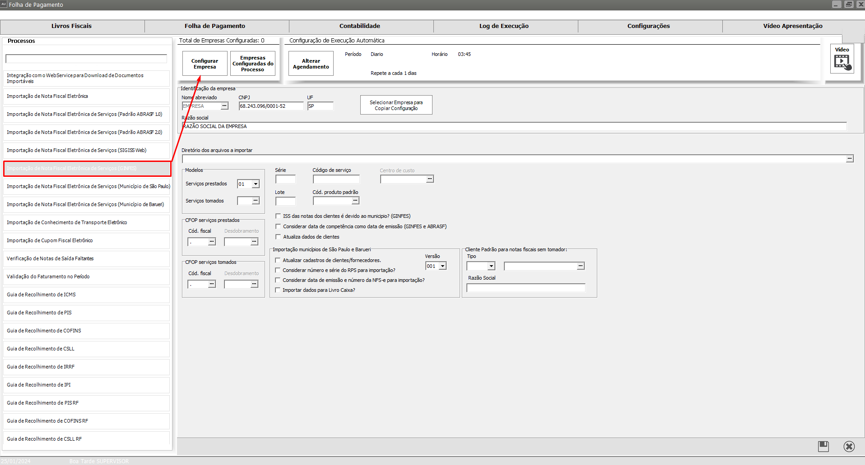The height and width of the screenshot is (465, 865).
Task: Check Considerar data de emissão NFS-e
Action: 278,280
